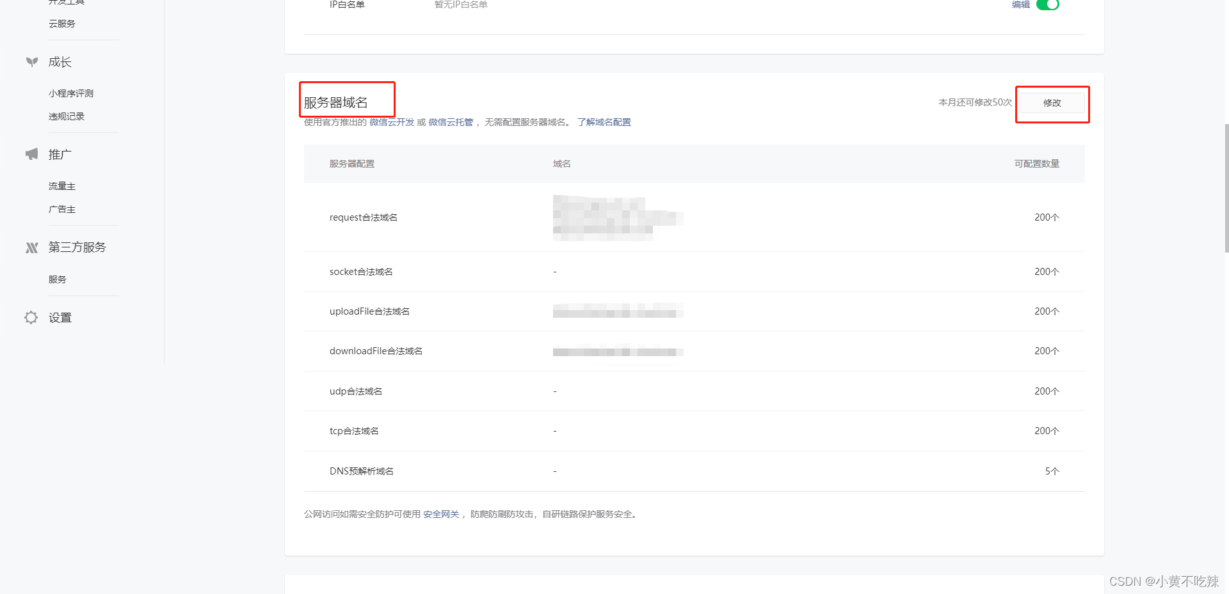
Task: Open 设置 in the sidebar
Action: point(60,318)
